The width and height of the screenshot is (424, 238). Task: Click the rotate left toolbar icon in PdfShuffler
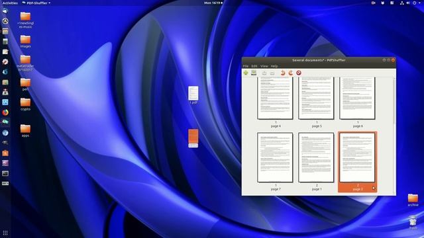[x=283, y=73]
